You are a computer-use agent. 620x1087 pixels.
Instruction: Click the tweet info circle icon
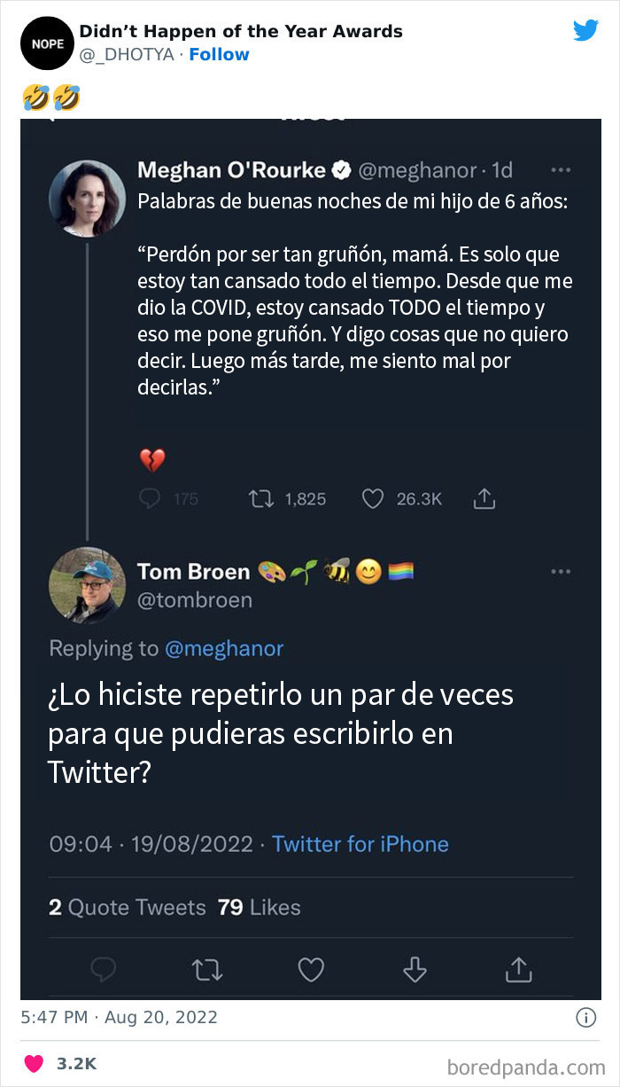pyautogui.click(x=585, y=1017)
